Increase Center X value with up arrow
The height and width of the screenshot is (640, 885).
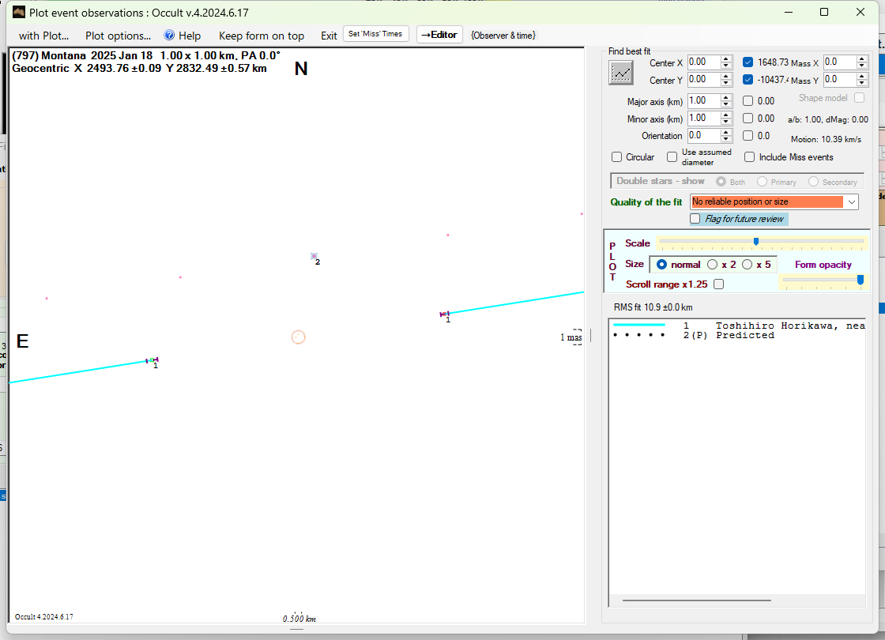click(726, 59)
